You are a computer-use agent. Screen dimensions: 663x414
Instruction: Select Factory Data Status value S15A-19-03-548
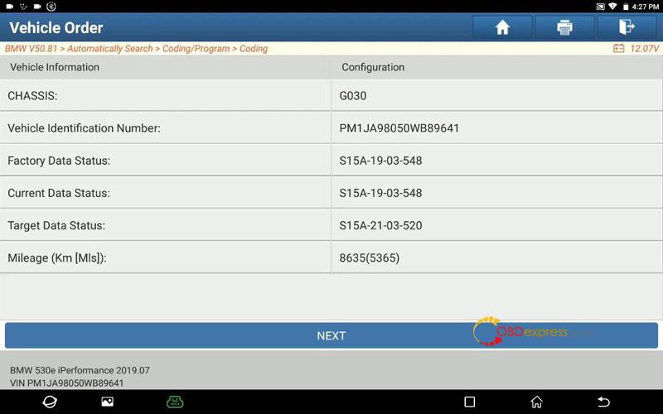380,161
